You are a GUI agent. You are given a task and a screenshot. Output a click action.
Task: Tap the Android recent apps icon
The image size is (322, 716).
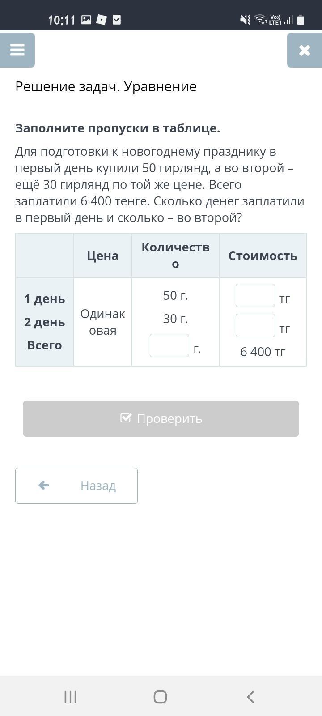point(71,697)
